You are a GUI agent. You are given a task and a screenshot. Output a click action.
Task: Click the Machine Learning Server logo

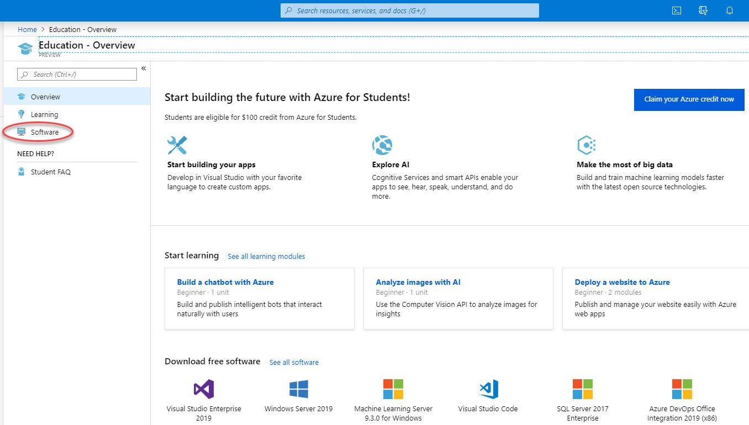point(393,389)
